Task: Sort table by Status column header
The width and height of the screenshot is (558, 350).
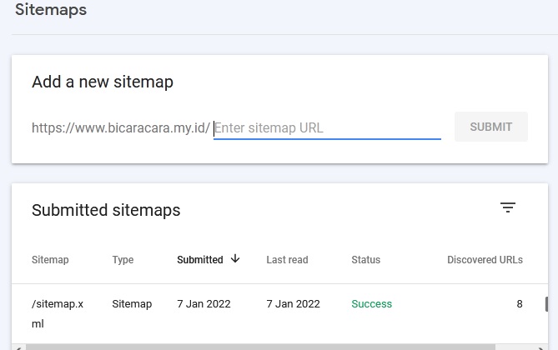Action: pos(366,260)
